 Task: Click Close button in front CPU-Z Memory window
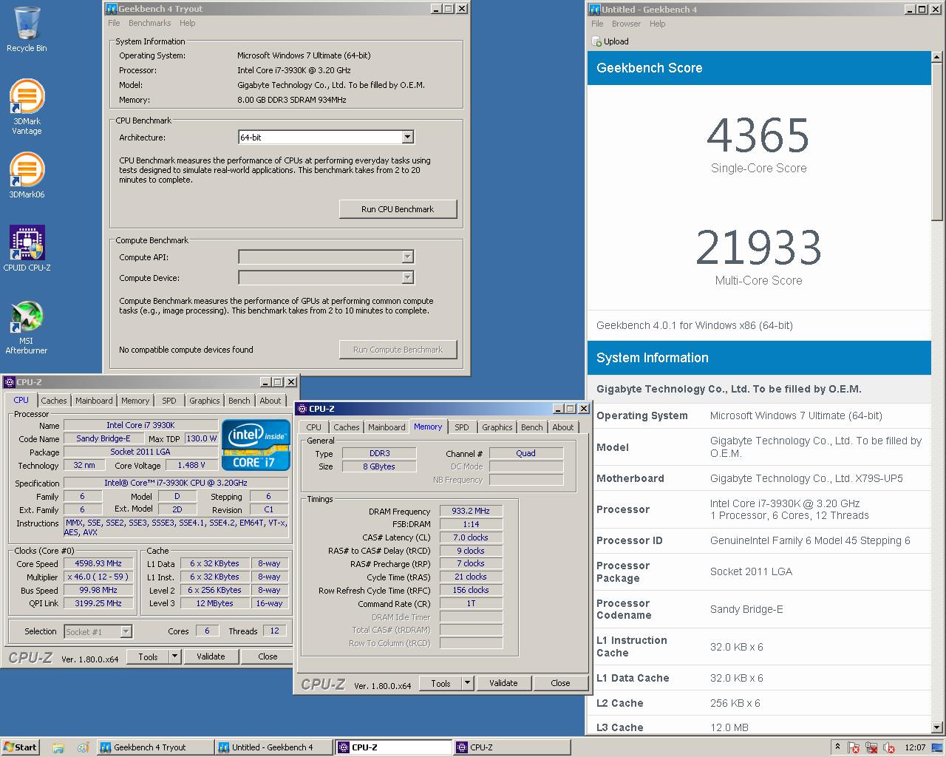point(560,683)
